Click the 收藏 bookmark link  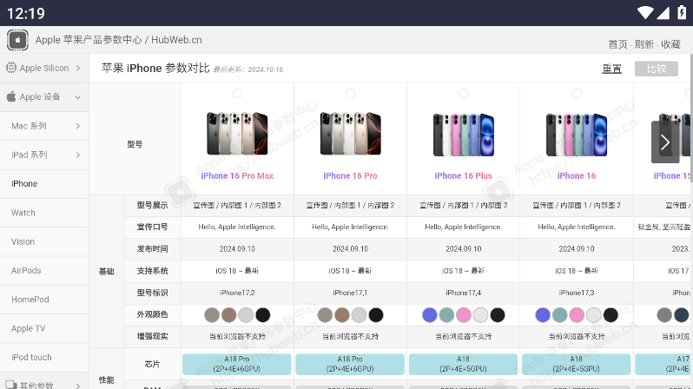670,44
